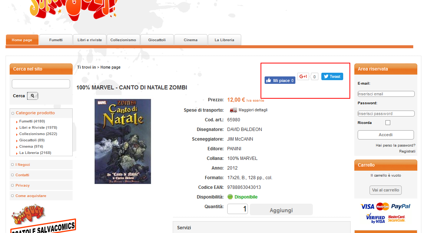The image size is (434, 233).
Task: Tweet this product on Twitter
Action: (332, 76)
